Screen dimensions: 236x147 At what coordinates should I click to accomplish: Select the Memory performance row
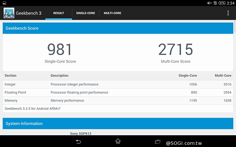click(x=118, y=100)
